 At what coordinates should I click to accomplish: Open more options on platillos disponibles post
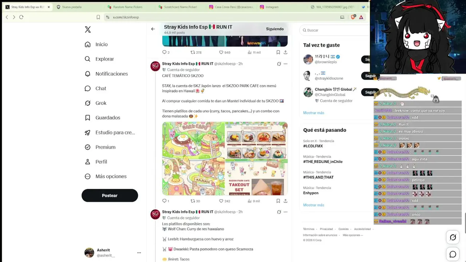[x=285, y=212]
